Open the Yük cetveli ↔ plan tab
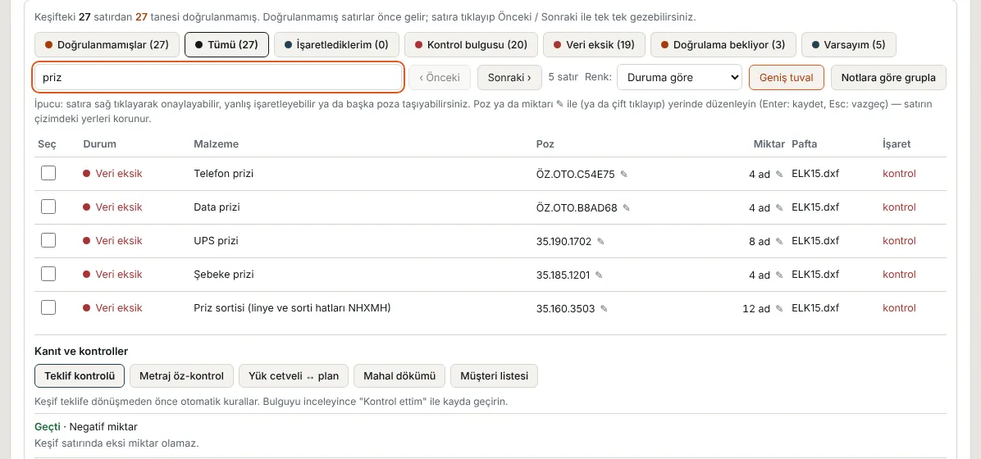981x459 pixels. point(294,376)
